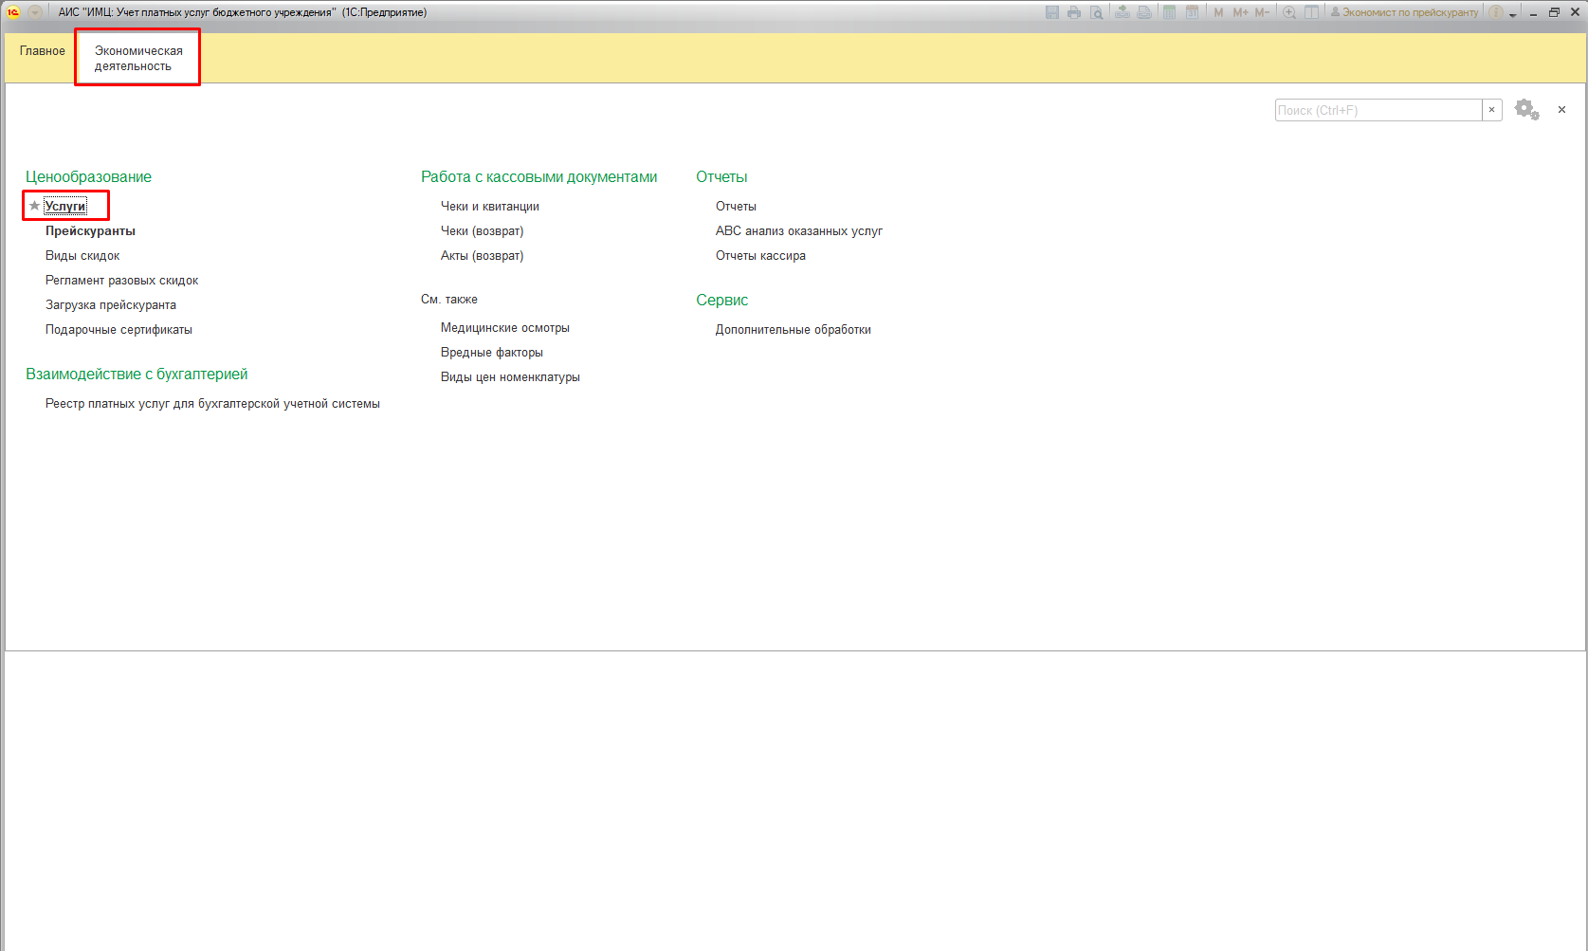Click the zoom magnifier icon in title bar
1588x951 pixels.
point(1289,12)
